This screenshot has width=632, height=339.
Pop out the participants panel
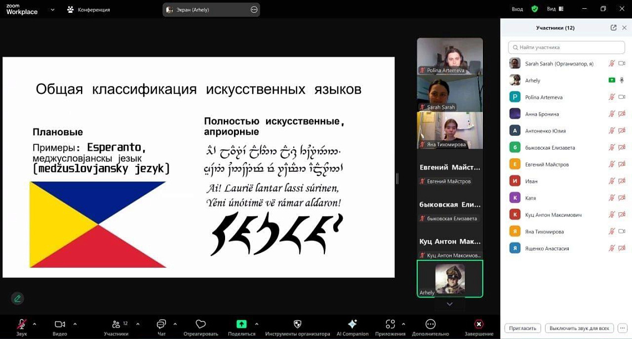pos(613,28)
